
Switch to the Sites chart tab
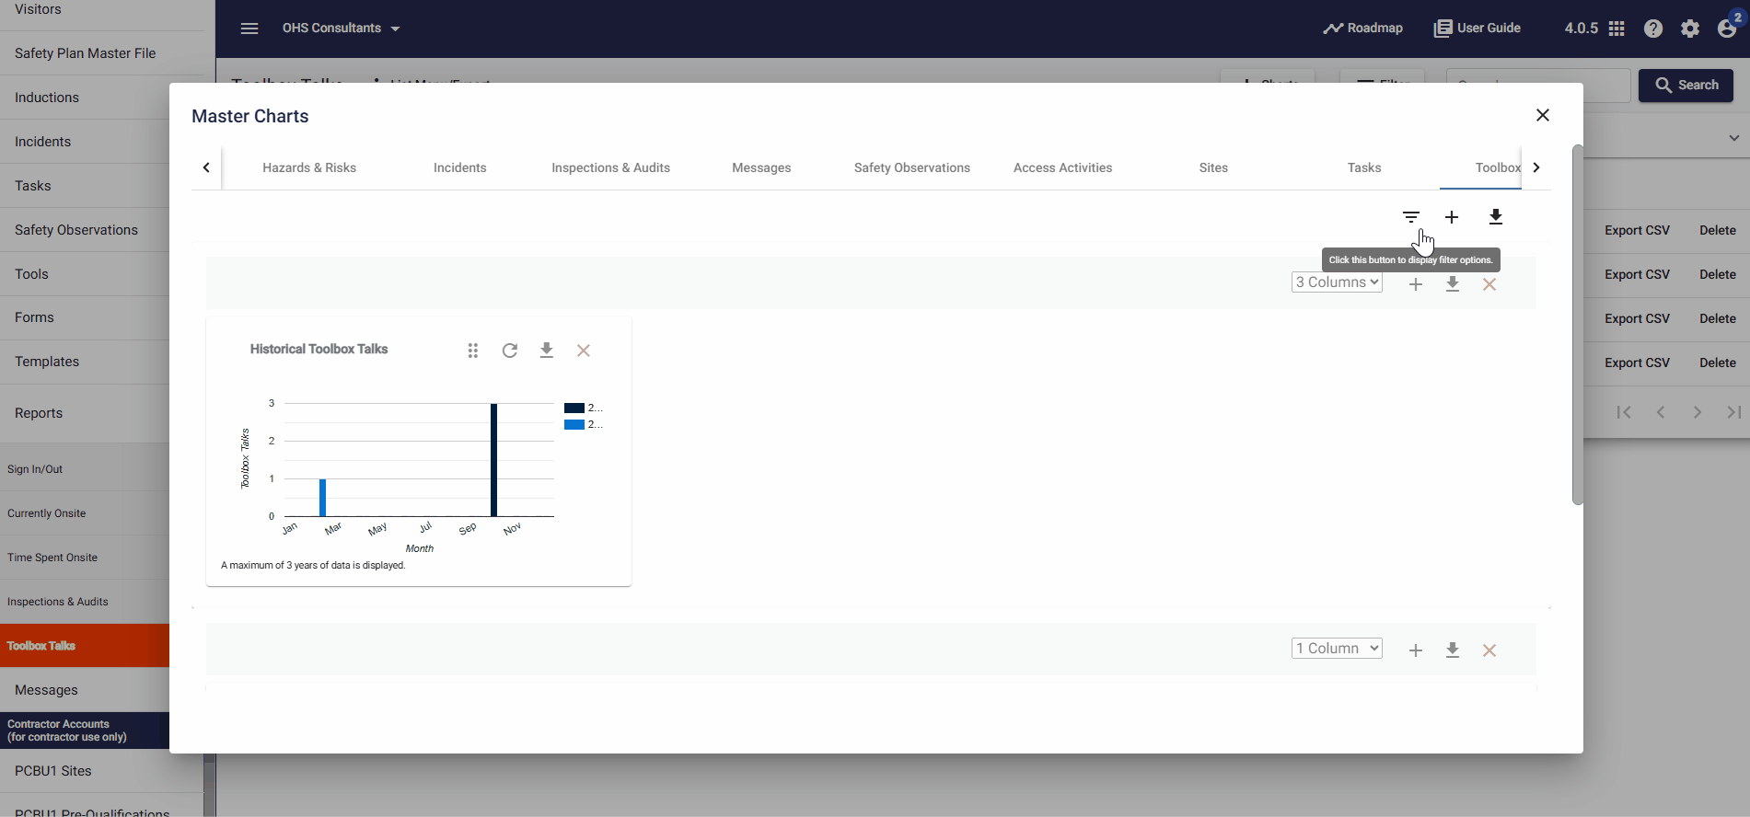click(x=1214, y=167)
